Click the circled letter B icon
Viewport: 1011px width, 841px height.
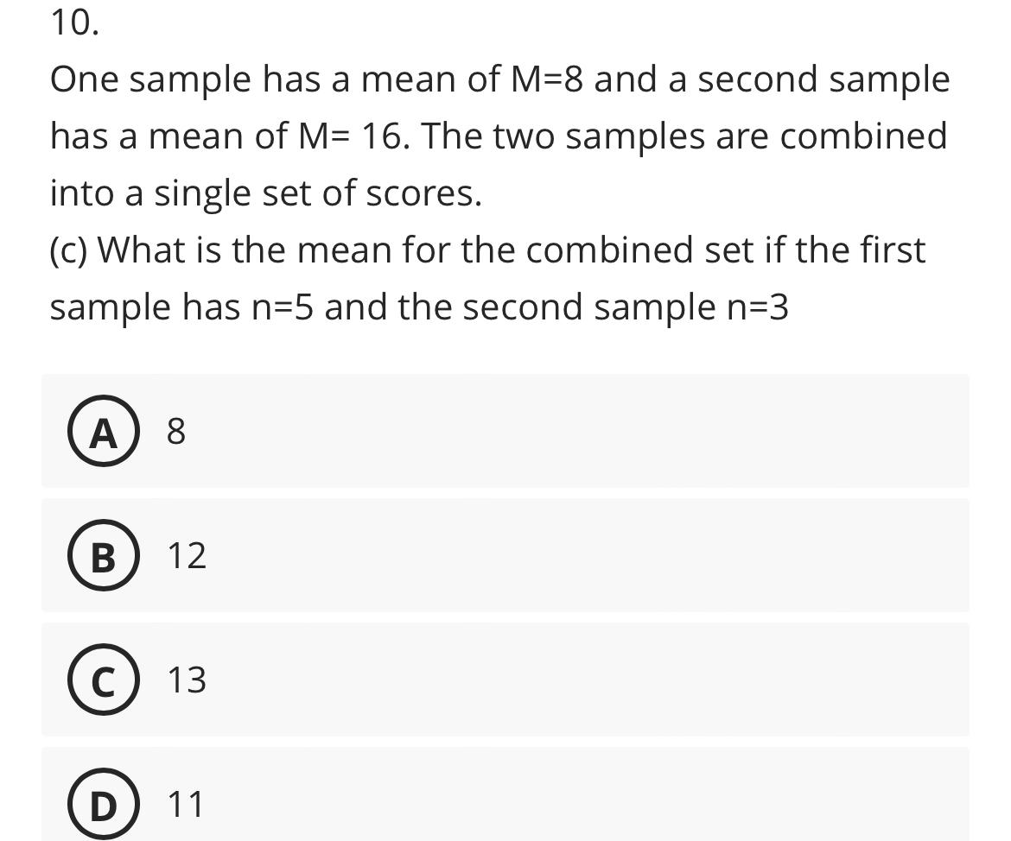click(x=101, y=555)
